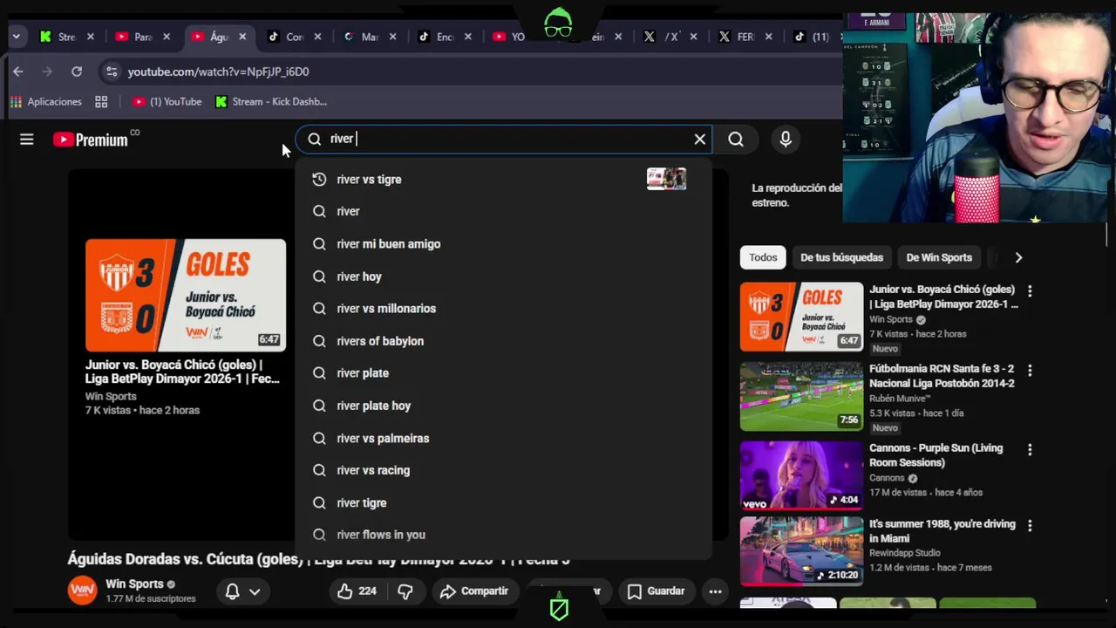
Task: Open more actions three-dot button under video
Action: (x=715, y=591)
